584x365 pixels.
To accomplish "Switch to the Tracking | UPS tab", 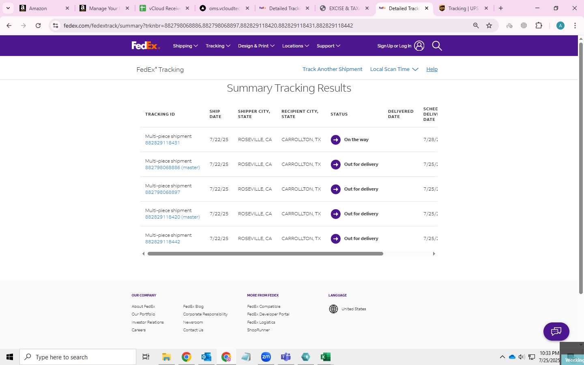I will pyautogui.click(x=464, y=8).
